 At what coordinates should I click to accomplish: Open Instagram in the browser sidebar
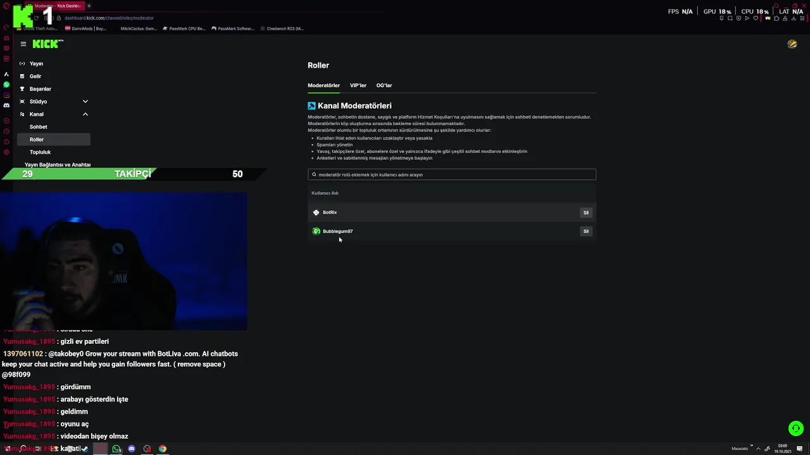coord(6,95)
